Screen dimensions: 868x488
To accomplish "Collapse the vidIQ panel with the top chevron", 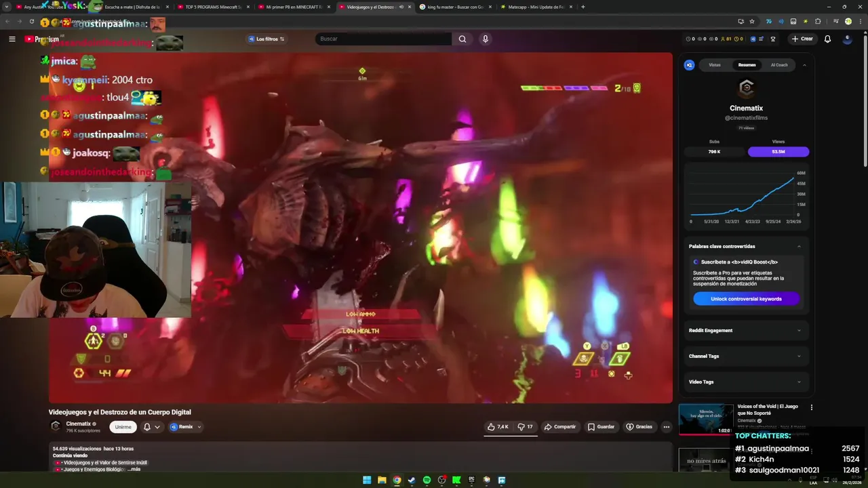I will click(804, 65).
